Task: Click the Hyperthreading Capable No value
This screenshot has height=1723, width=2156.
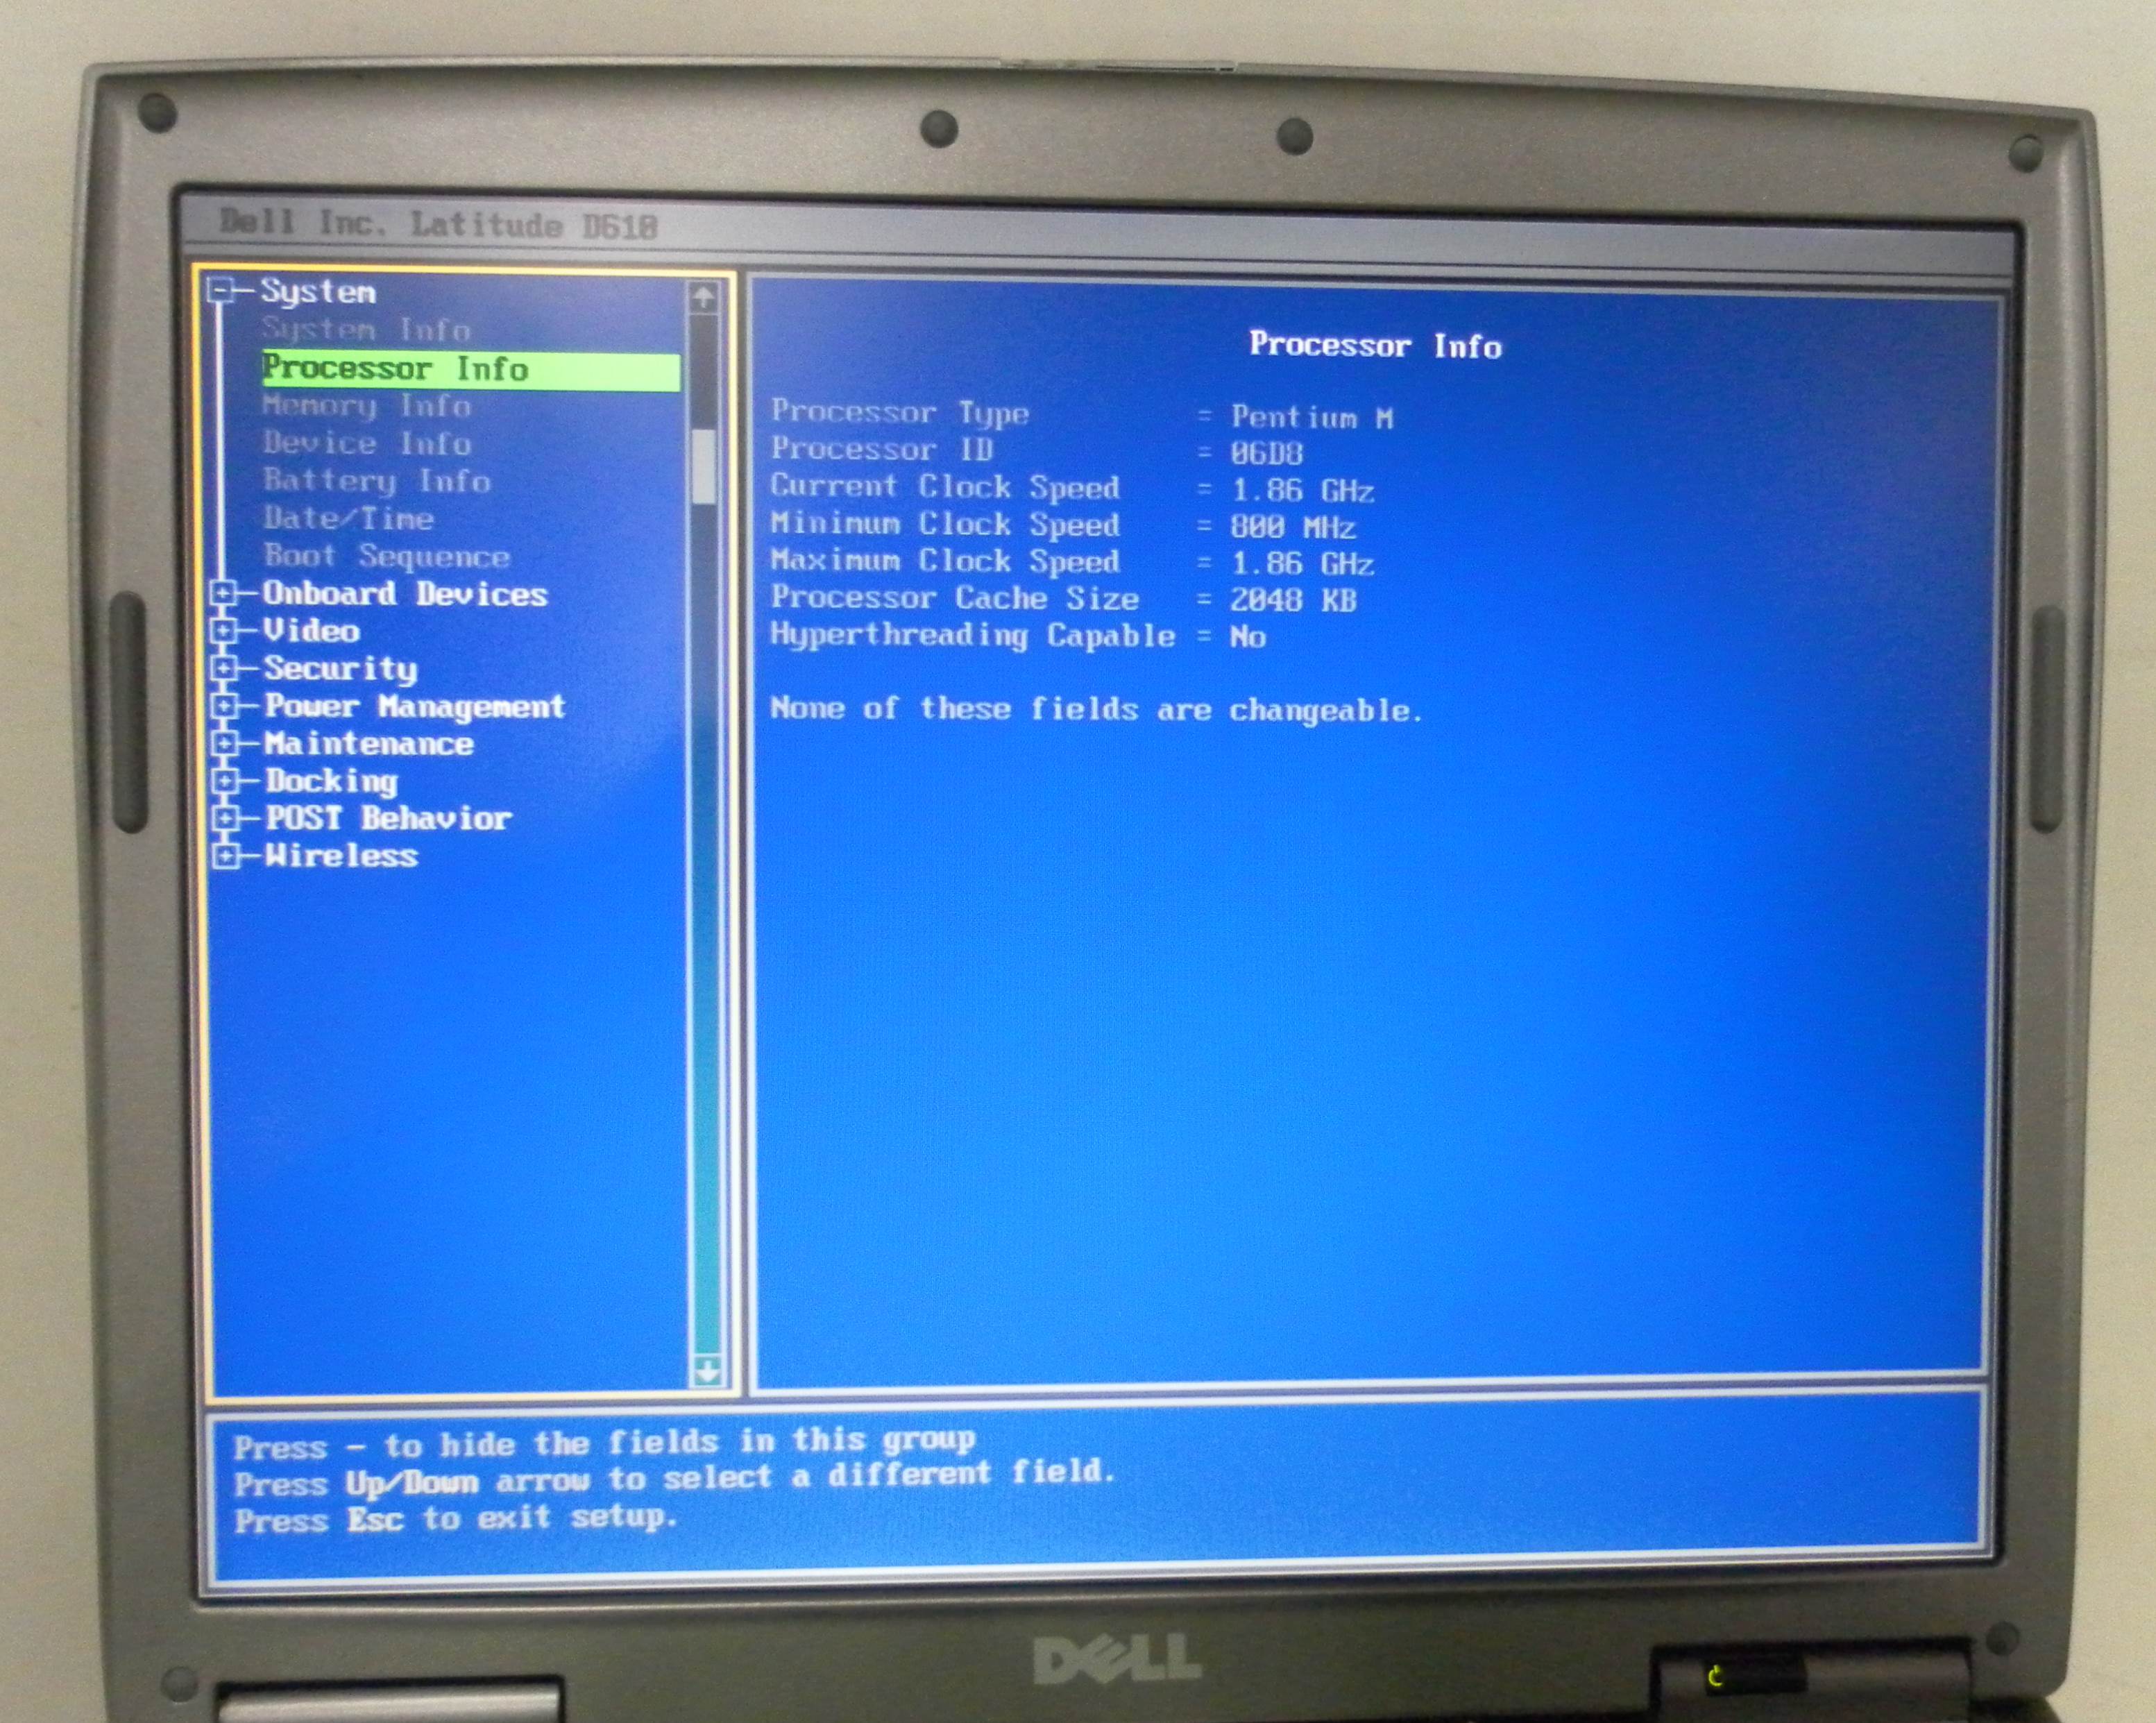Action: (1248, 637)
